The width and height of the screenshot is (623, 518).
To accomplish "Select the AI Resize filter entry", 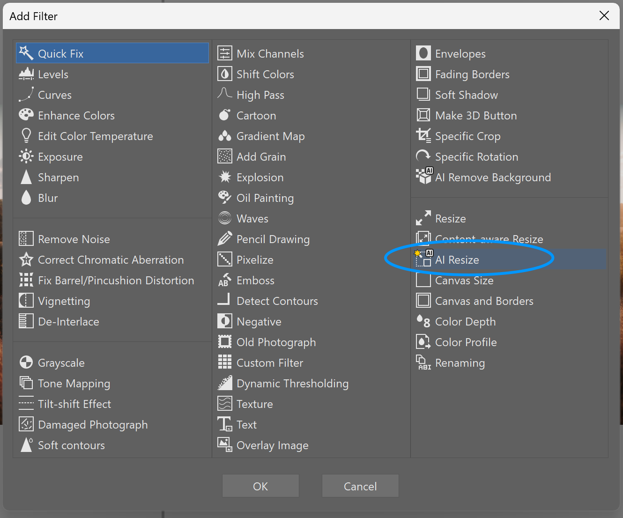I will (x=457, y=260).
